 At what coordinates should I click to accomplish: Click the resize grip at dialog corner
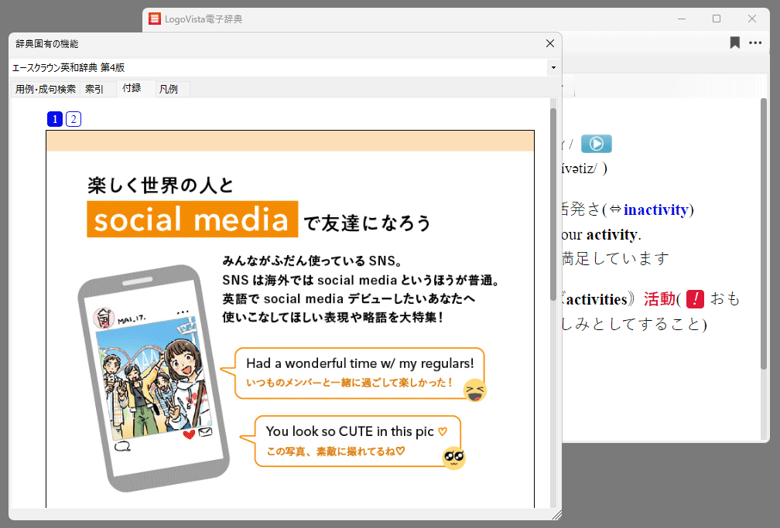pos(556,514)
